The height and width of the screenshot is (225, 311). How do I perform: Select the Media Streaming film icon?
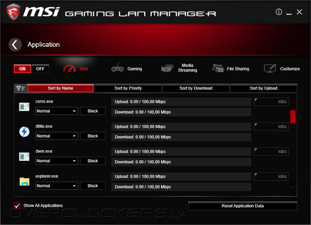(x=168, y=68)
